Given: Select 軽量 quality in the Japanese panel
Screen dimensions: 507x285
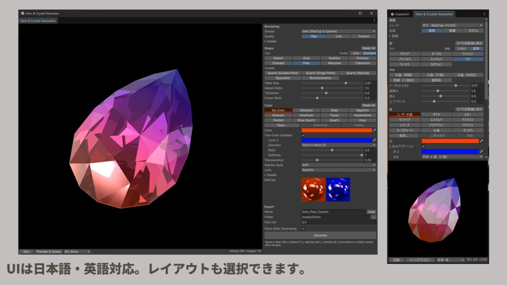Looking at the screenshot, I should (x=453, y=31).
